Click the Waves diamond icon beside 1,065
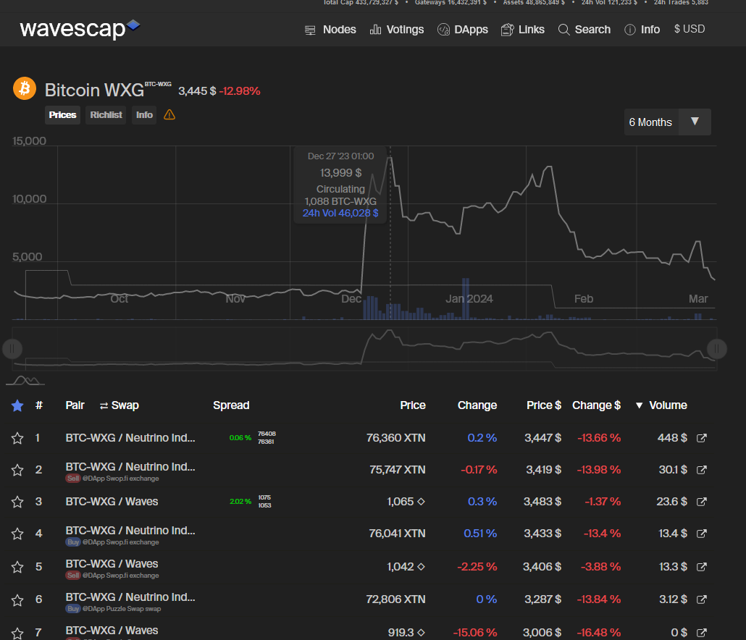This screenshot has width=746, height=640. click(421, 502)
